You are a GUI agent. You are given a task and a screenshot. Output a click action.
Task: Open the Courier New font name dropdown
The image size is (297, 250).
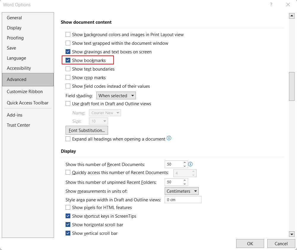(x=105, y=113)
